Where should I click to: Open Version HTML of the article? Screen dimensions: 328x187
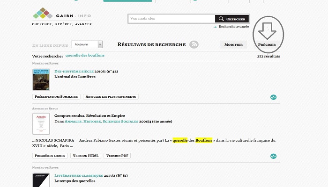point(86,156)
